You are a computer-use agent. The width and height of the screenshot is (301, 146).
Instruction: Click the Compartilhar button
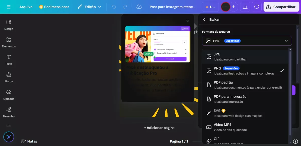pos(281,7)
